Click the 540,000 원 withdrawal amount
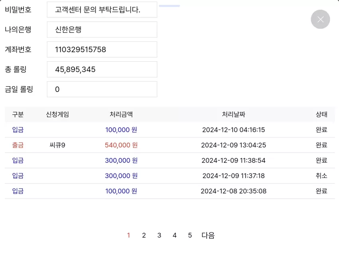 [x=121, y=145]
